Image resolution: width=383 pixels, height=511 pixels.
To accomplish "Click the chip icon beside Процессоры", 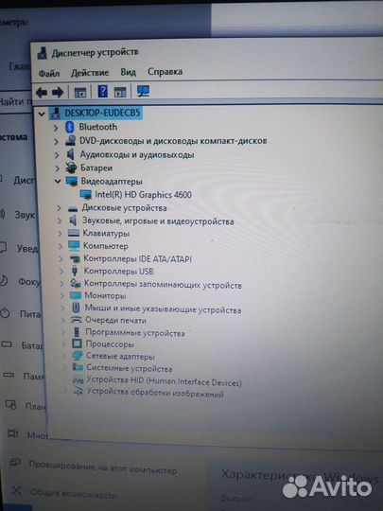I will pyautogui.click(x=77, y=344).
